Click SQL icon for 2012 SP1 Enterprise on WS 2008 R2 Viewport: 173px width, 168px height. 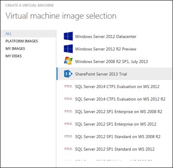(x=68, y=112)
